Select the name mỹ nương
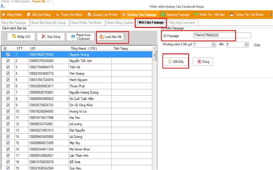273x170 pixels. point(76,124)
